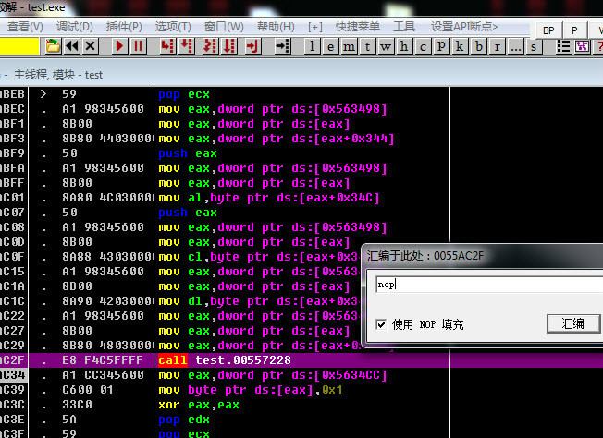Screen dimensions: 603x438
Task: Open the 插件(P) menu
Action: 124,27
